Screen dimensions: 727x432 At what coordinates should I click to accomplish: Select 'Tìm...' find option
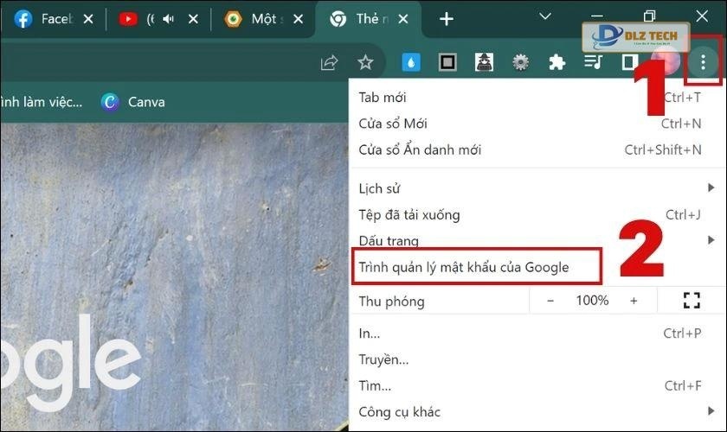[537, 385]
